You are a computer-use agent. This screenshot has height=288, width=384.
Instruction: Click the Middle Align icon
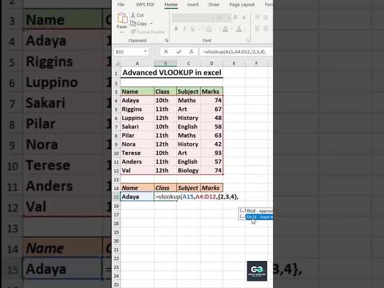tap(266, 17)
